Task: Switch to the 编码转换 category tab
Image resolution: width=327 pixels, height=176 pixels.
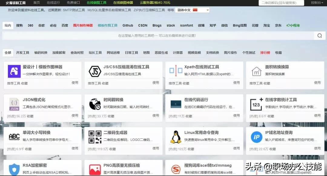Action: pyautogui.click(x=41, y=52)
